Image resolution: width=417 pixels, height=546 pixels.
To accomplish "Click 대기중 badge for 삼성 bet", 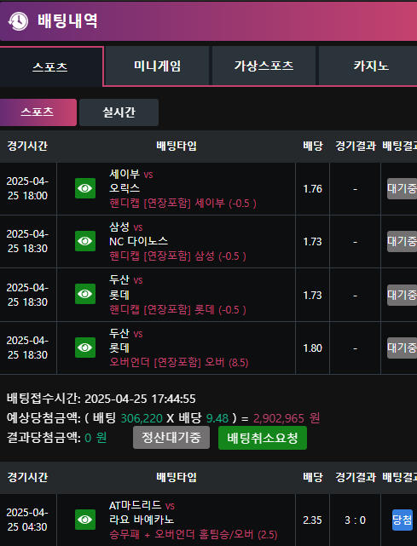I will tap(402, 241).
